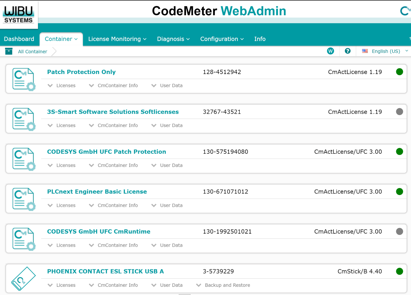Click serial number 3-5739229
Viewport: 411px width, 295px height.
pos(218,271)
